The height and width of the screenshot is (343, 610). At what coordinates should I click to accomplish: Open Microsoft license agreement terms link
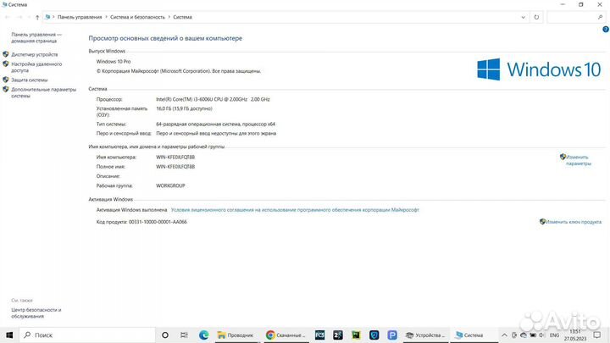[x=295, y=210]
